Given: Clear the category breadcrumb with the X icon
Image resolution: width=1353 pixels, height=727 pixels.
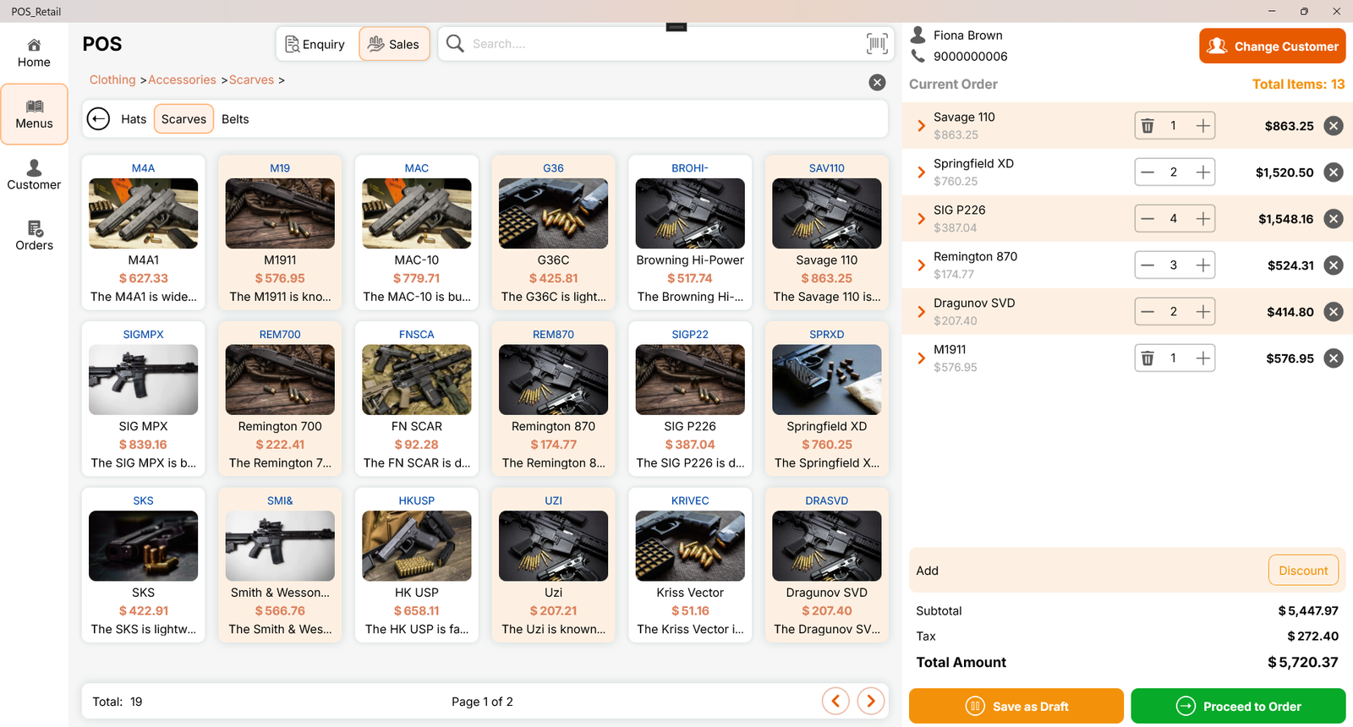Looking at the screenshot, I should pyautogui.click(x=877, y=82).
